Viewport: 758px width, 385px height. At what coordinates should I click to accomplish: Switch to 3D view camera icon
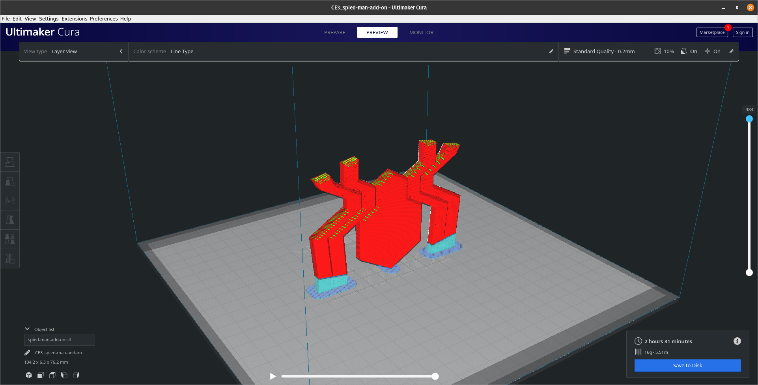pos(29,375)
